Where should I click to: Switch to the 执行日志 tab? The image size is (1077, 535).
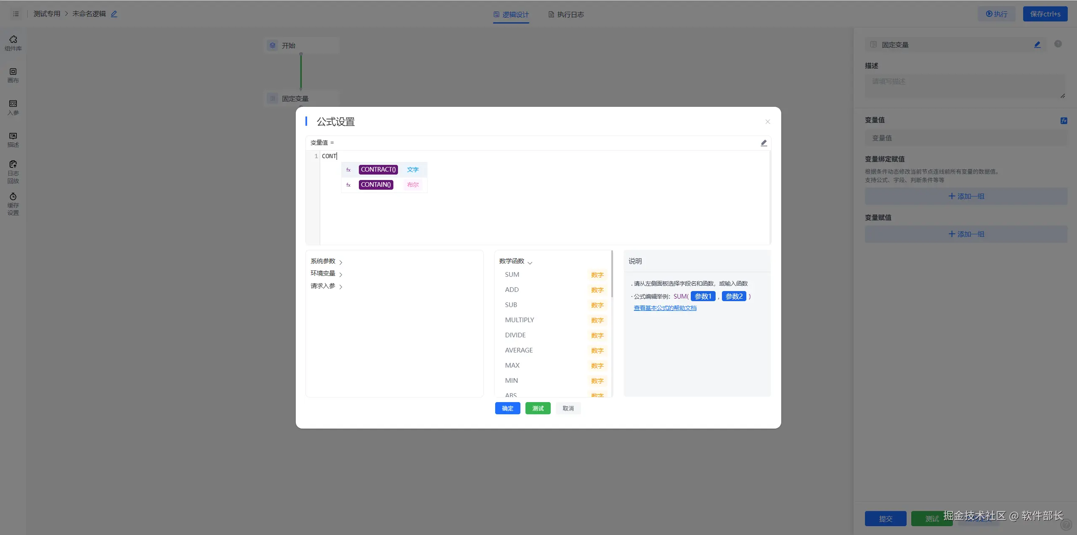(566, 14)
